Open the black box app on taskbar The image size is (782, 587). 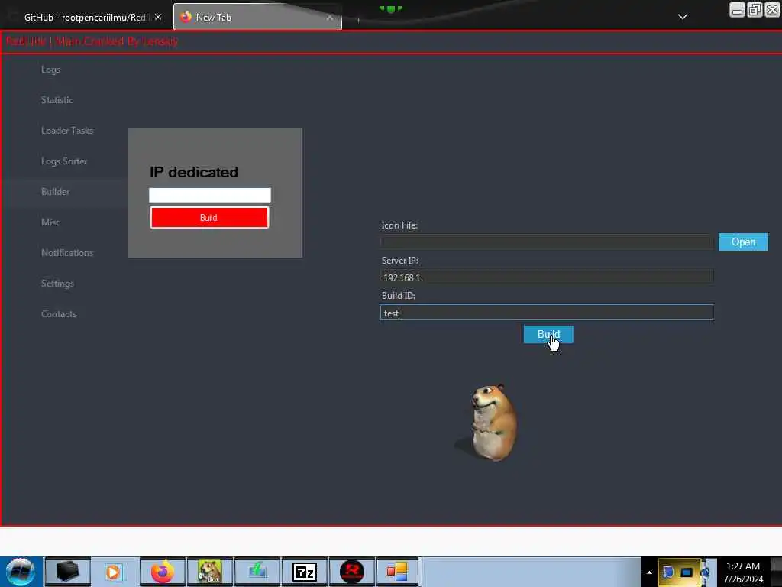68,572
